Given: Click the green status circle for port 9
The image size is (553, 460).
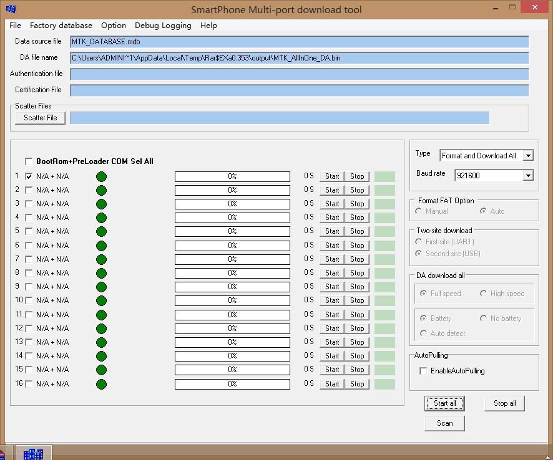Looking at the screenshot, I should point(101,287).
